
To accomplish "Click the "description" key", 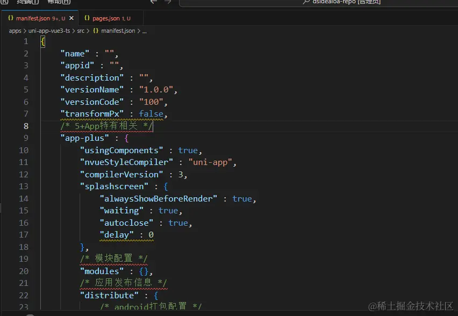I will click(x=92, y=78).
